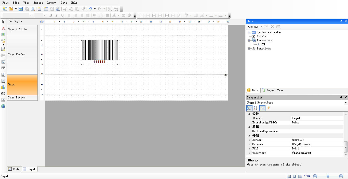Click the A-Z Alphabetical sort icon in Properties
348x179 pixels.
pos(256,108)
